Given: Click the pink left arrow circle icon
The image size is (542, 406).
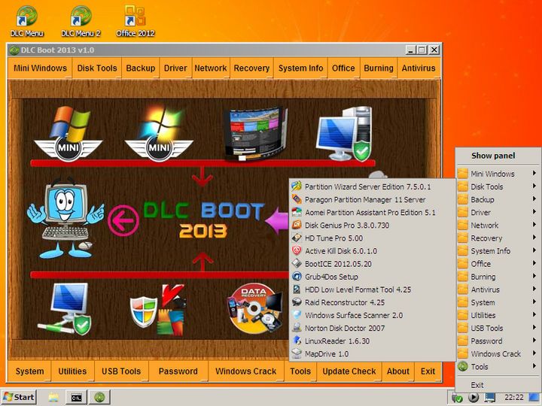Looking at the screenshot, I should pos(123,220).
